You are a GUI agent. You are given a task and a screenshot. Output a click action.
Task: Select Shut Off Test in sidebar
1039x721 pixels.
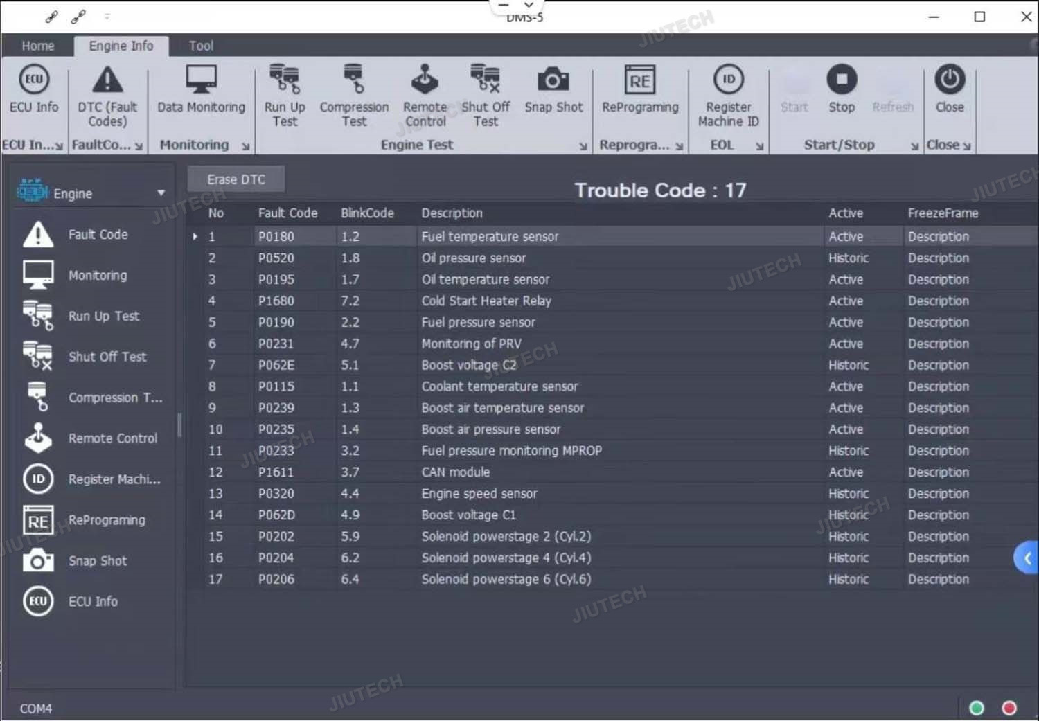107,357
